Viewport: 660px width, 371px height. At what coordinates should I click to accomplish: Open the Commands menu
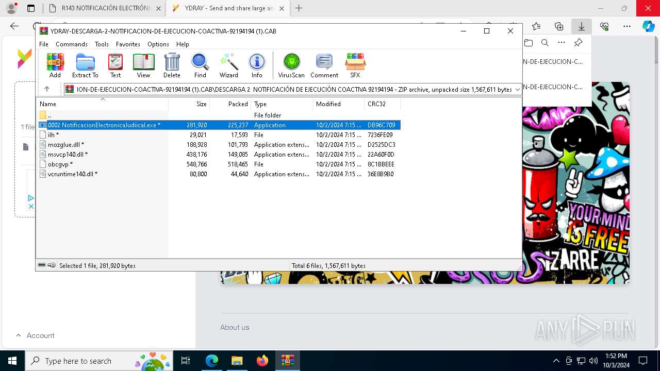pyautogui.click(x=72, y=44)
